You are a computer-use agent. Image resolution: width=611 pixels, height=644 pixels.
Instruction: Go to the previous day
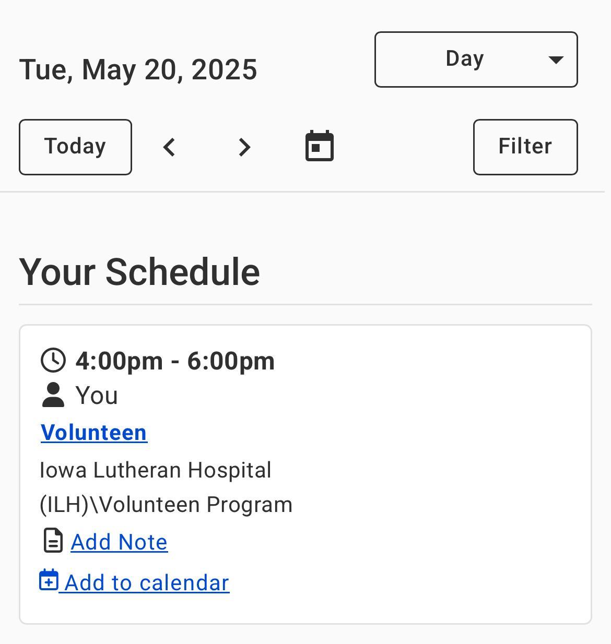[169, 147]
